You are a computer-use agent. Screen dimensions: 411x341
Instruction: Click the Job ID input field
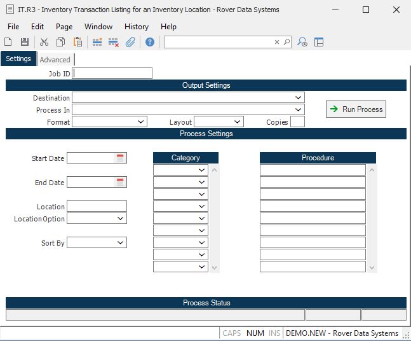tap(112, 73)
